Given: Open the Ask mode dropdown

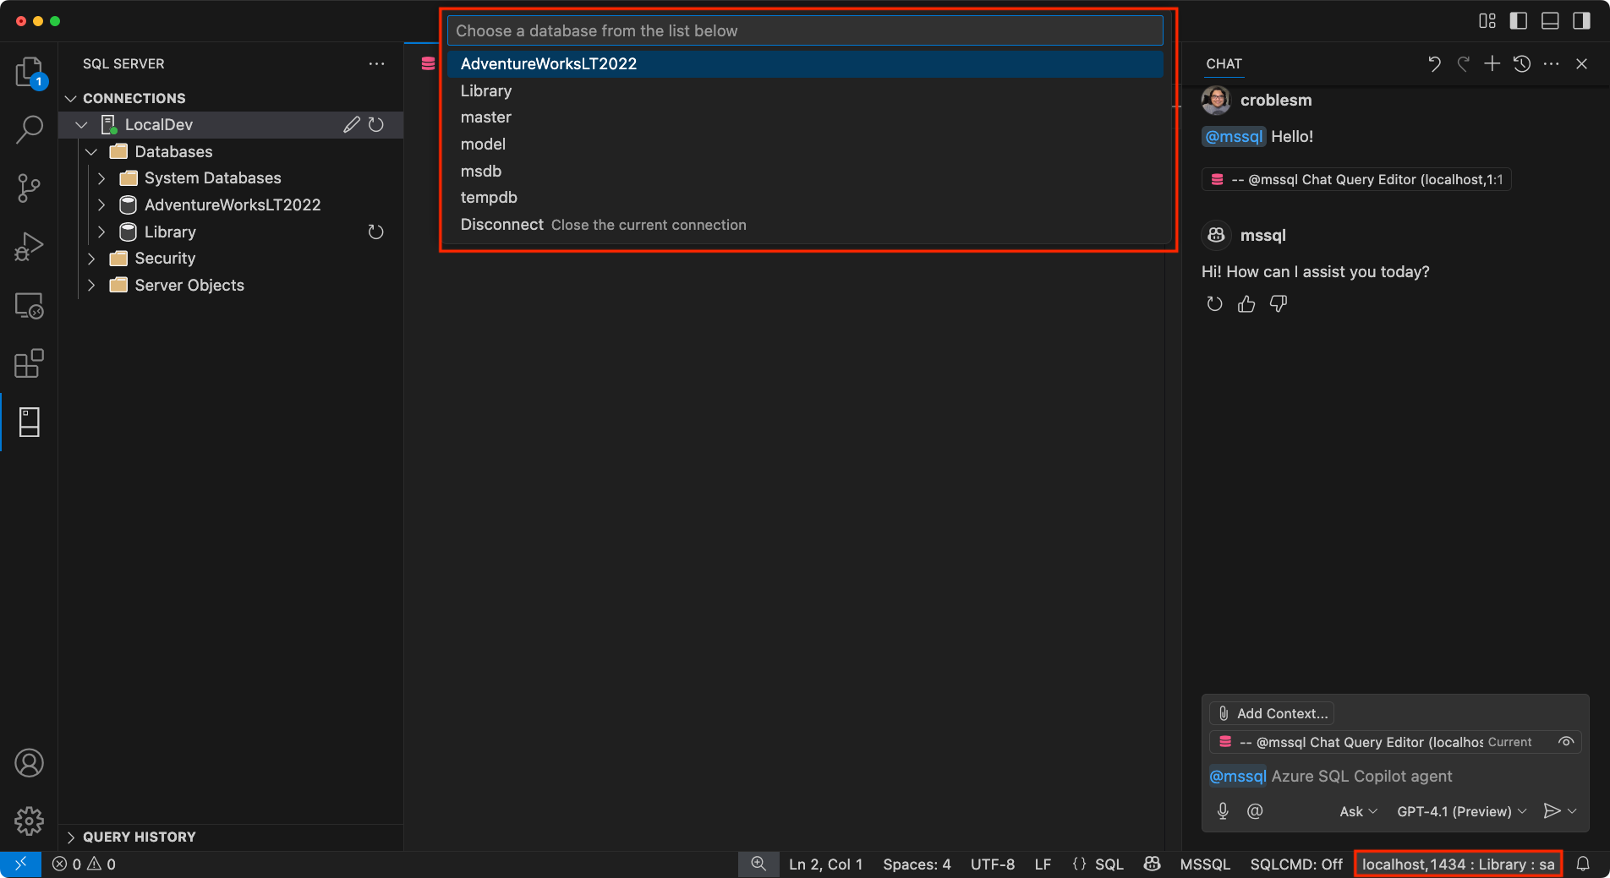Looking at the screenshot, I should click(x=1356, y=811).
